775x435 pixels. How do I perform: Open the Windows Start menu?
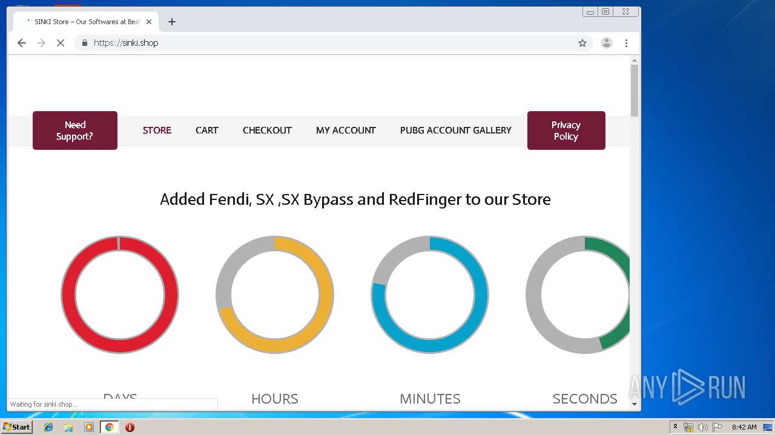pos(17,427)
